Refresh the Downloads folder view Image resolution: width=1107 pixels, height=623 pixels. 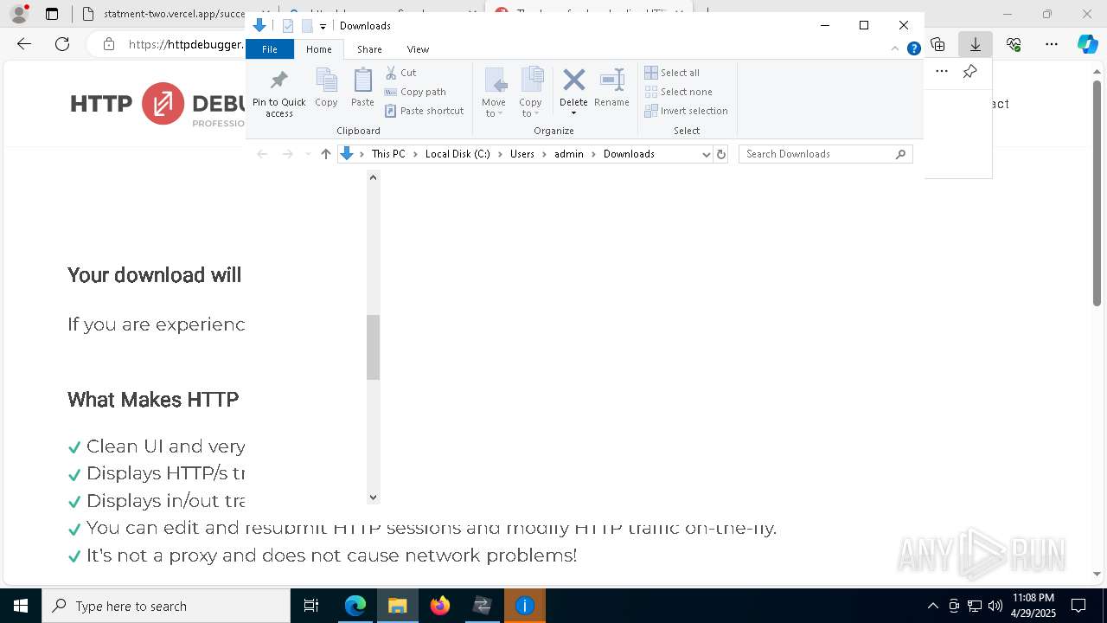pos(721,154)
